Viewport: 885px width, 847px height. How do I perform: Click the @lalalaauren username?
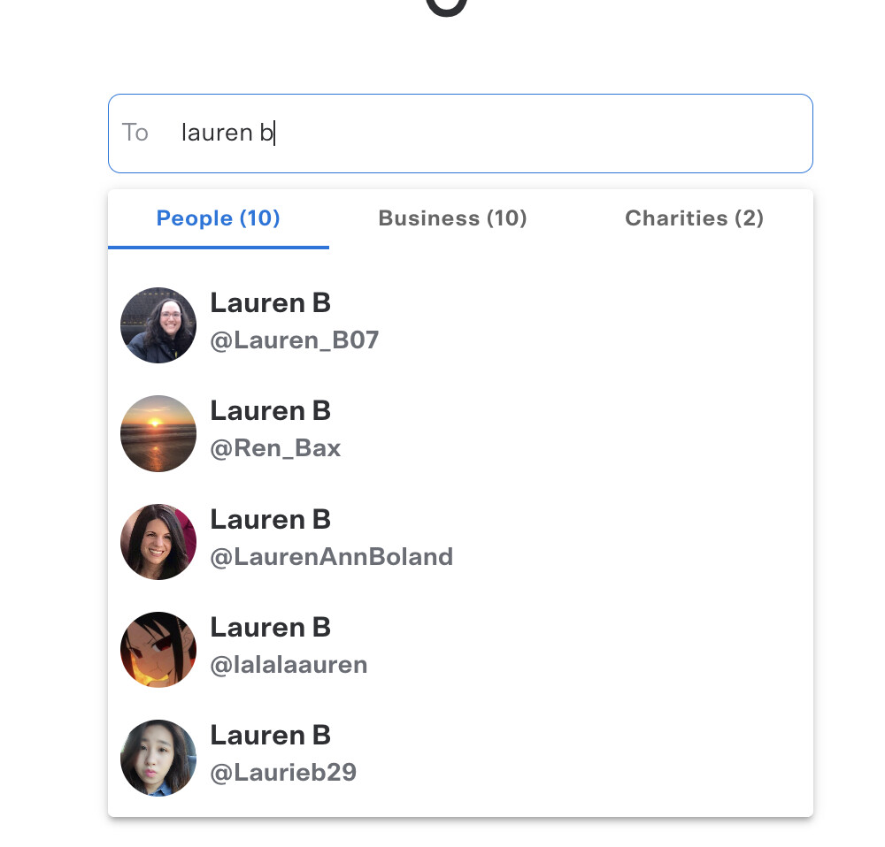(x=289, y=665)
